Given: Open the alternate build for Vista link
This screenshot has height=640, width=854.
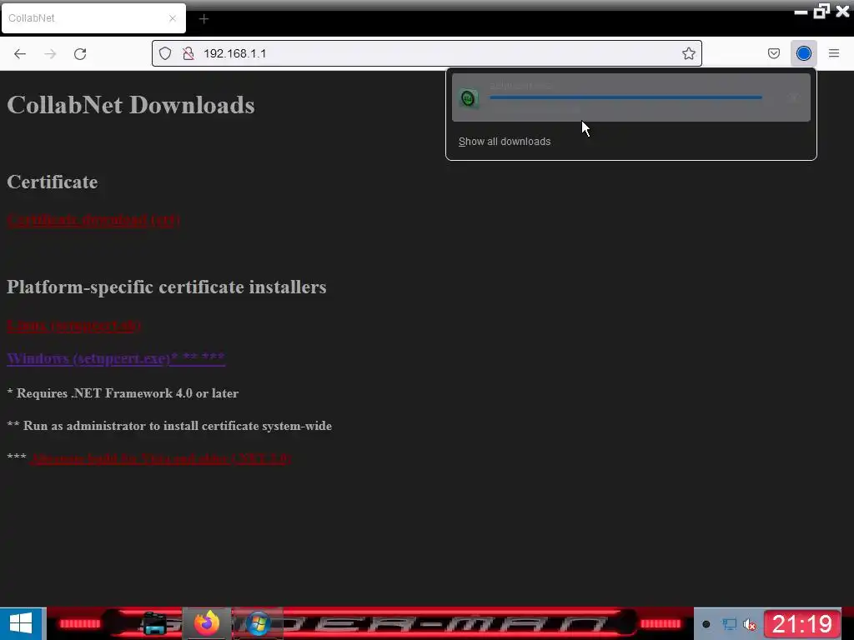Looking at the screenshot, I should point(161,458).
